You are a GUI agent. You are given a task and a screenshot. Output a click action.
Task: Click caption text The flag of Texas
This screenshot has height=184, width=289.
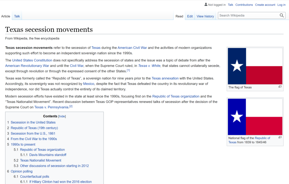(240, 87)
